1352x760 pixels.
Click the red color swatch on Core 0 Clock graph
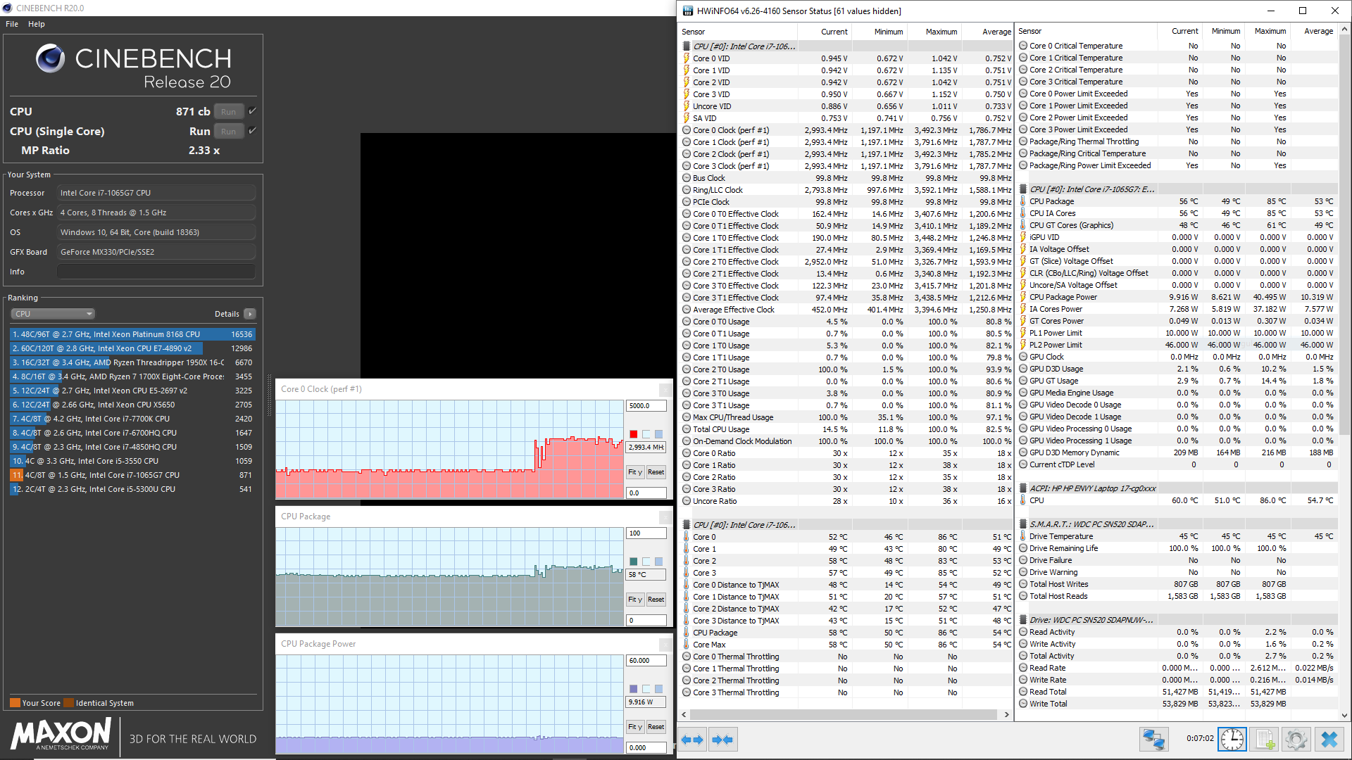(634, 434)
